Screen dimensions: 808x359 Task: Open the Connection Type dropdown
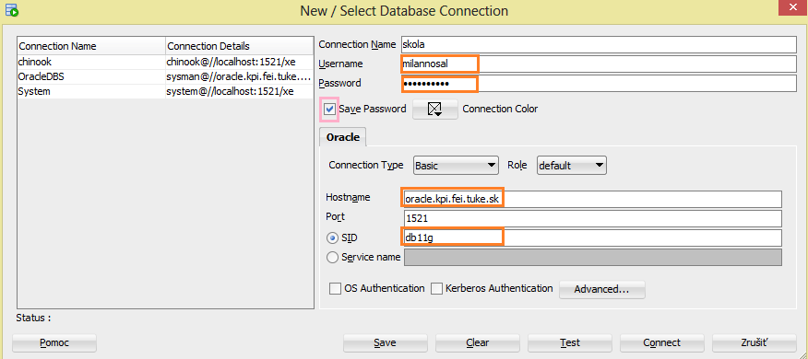pos(456,166)
